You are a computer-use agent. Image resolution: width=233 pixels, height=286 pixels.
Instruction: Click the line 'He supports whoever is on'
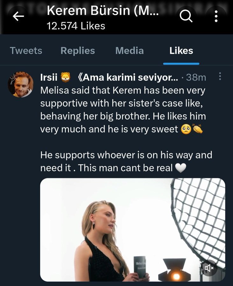click(126, 155)
